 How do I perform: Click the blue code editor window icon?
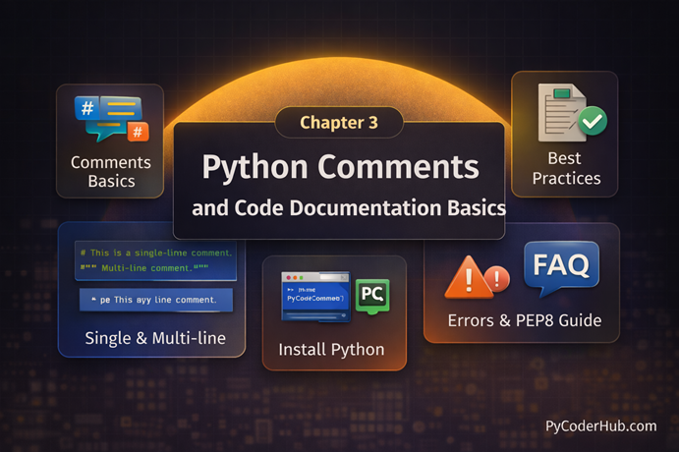(315, 297)
